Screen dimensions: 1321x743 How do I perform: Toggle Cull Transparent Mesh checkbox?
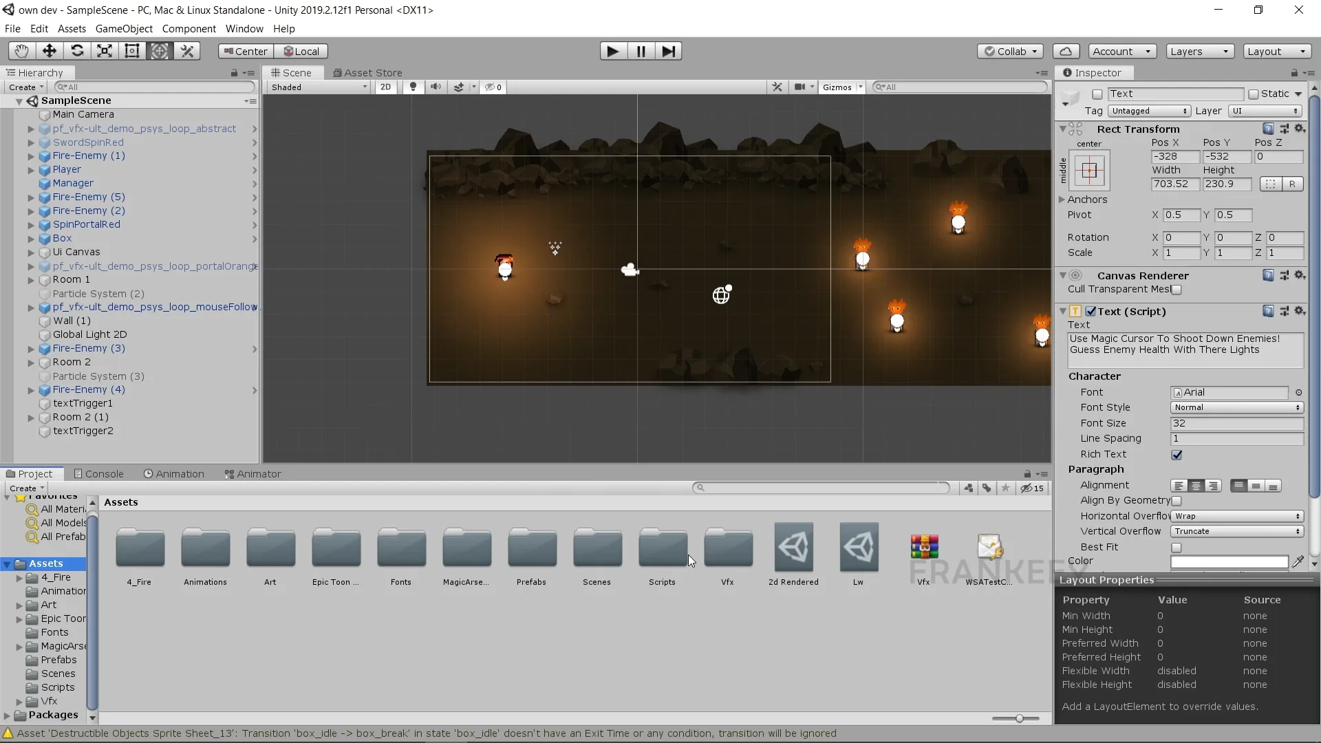[1177, 290]
